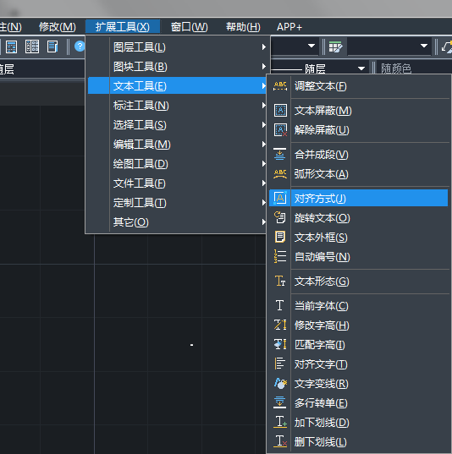This screenshot has height=454, width=452.
Task: Click the 对齐方式 icon
Action: [280, 198]
